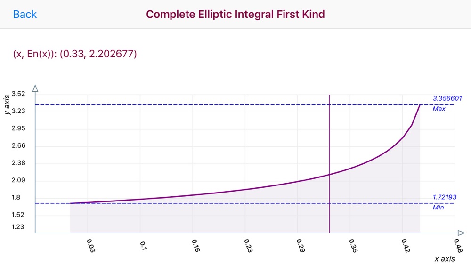Click the x axis arrowhead at right
This screenshot has width=471, height=265.
[461, 233]
